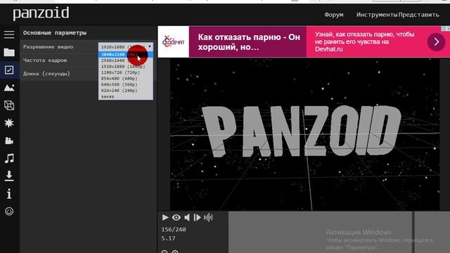
Task: Click the frame counter 156/240
Action: point(174,230)
